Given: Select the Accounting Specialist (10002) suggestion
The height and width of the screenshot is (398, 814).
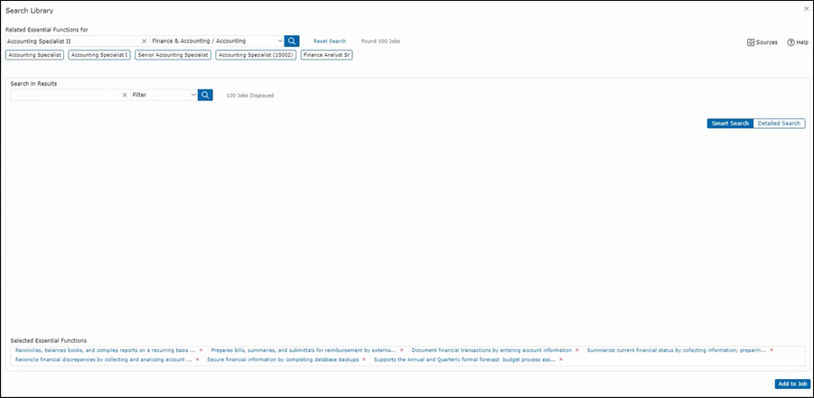Looking at the screenshot, I should [x=256, y=55].
